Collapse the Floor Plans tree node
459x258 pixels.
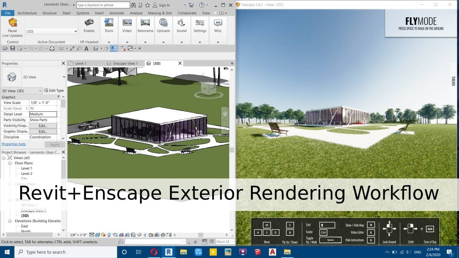[x=10, y=163]
